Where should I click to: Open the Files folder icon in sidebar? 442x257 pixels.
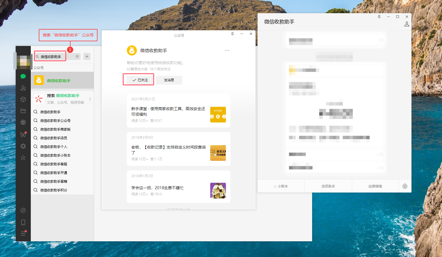pos(23,111)
